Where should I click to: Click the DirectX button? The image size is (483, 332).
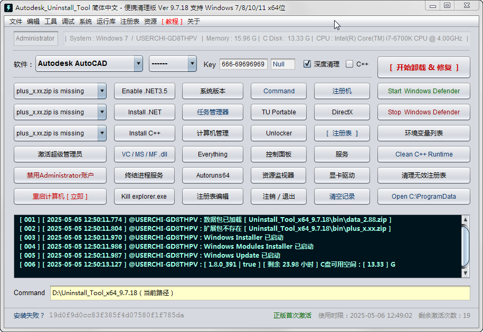click(342, 112)
